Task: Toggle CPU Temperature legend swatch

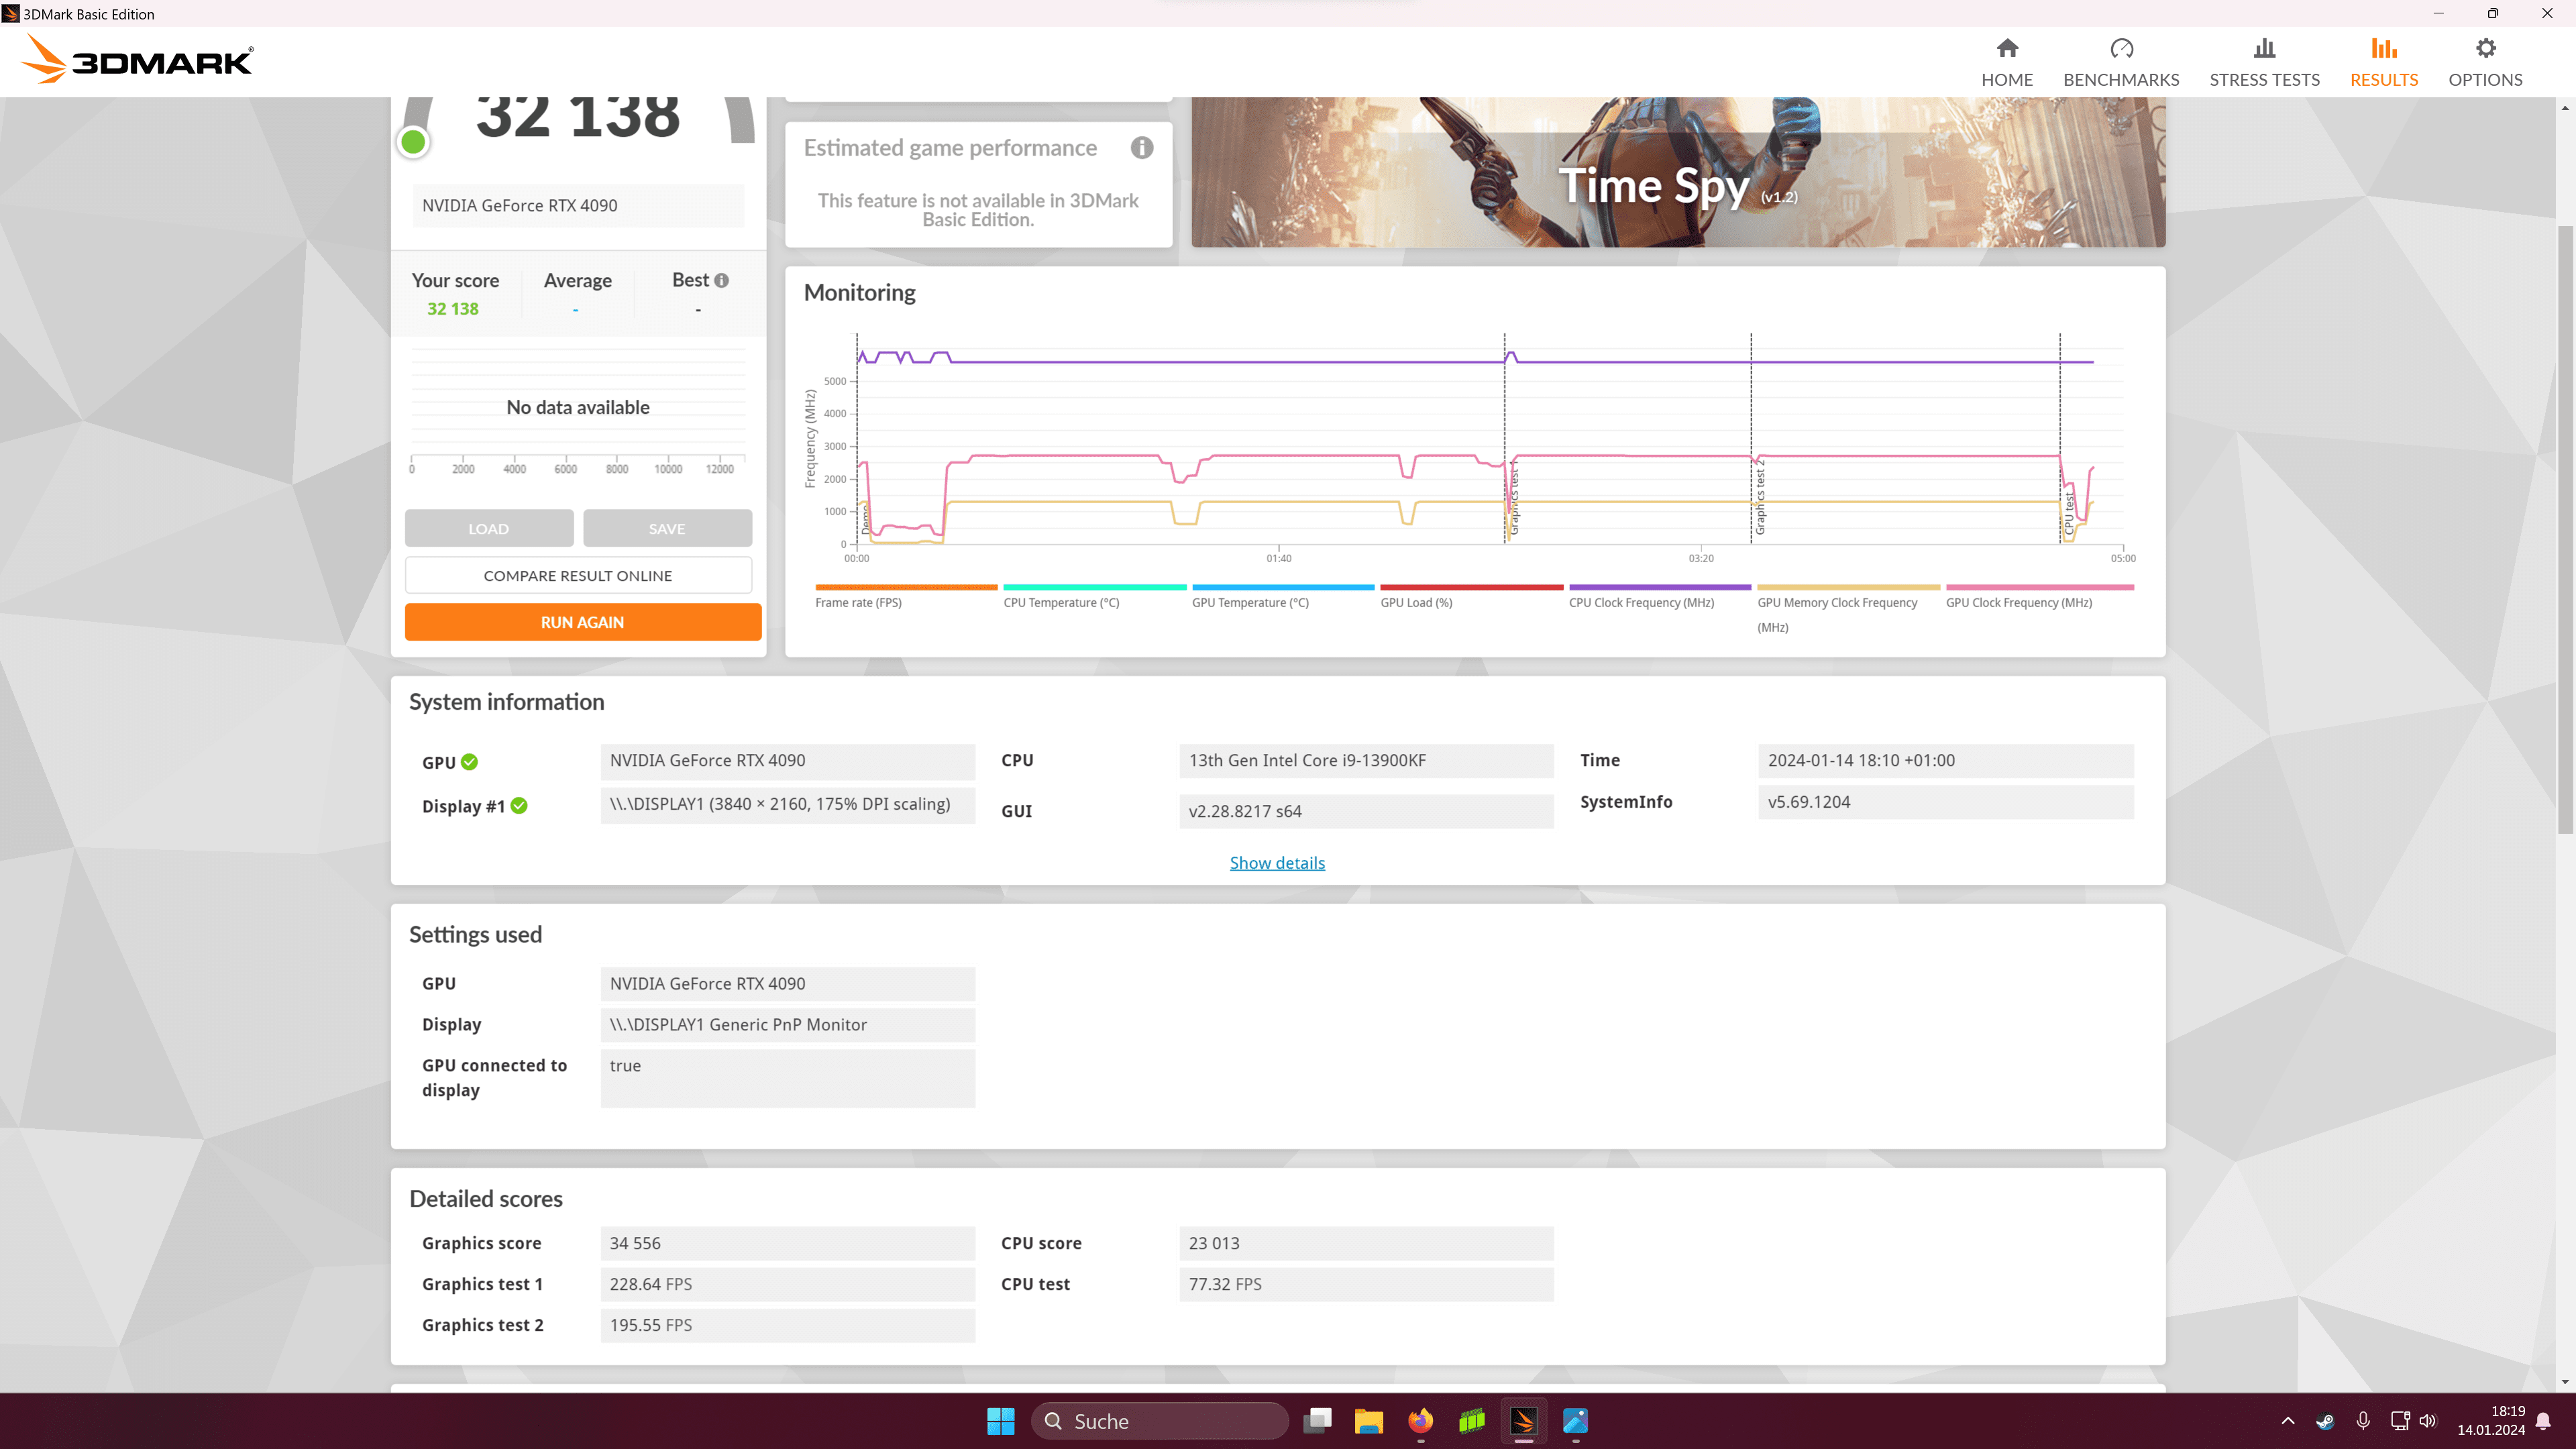Action: (1095, 587)
